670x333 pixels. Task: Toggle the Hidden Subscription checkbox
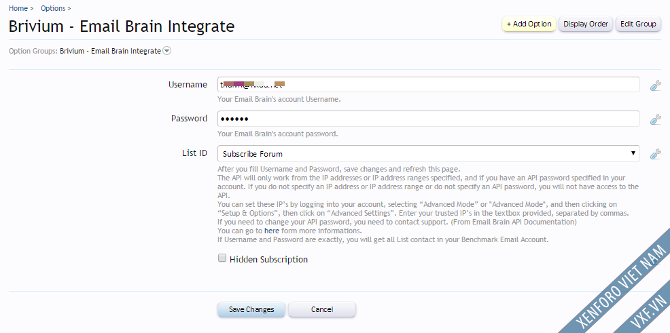click(222, 258)
